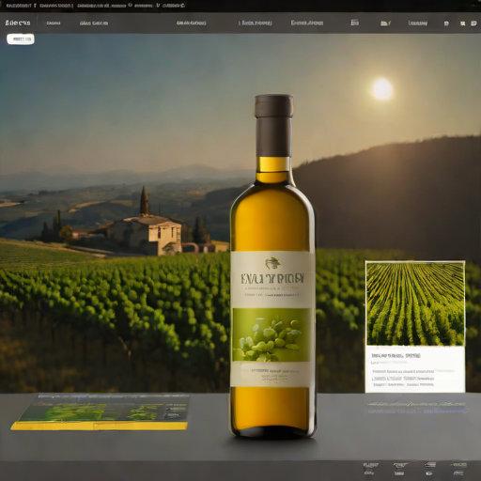Open the vineyard rows thumbnail card
The image size is (481, 481).
(x=415, y=326)
